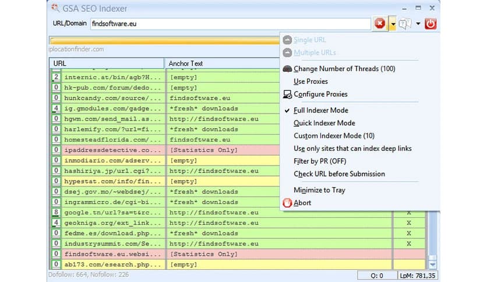The image size is (487, 282).
Task: Select the geokniga.org/ext_link row
Action: pyautogui.click(x=238, y=223)
